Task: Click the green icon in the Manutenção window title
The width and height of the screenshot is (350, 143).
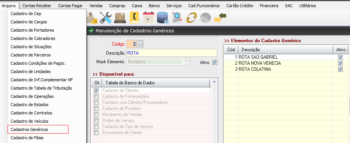Action: click(91, 30)
